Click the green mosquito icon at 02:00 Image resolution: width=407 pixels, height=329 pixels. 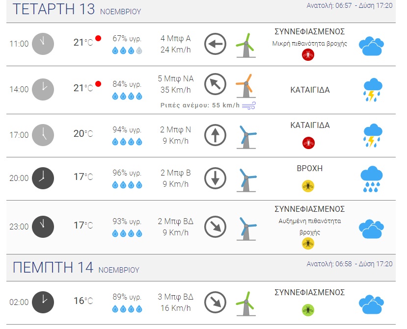click(308, 310)
